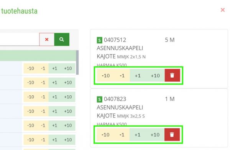
Task: Focus the product search input field
Action: [x=19, y=39]
